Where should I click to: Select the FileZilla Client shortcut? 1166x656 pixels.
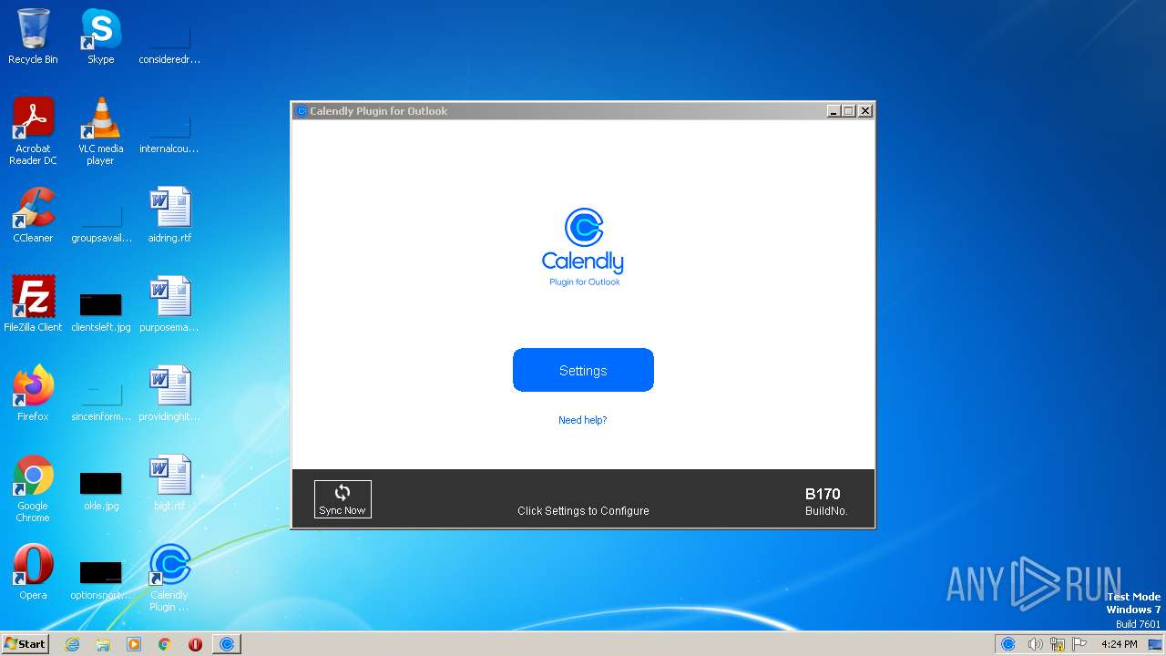click(x=33, y=304)
